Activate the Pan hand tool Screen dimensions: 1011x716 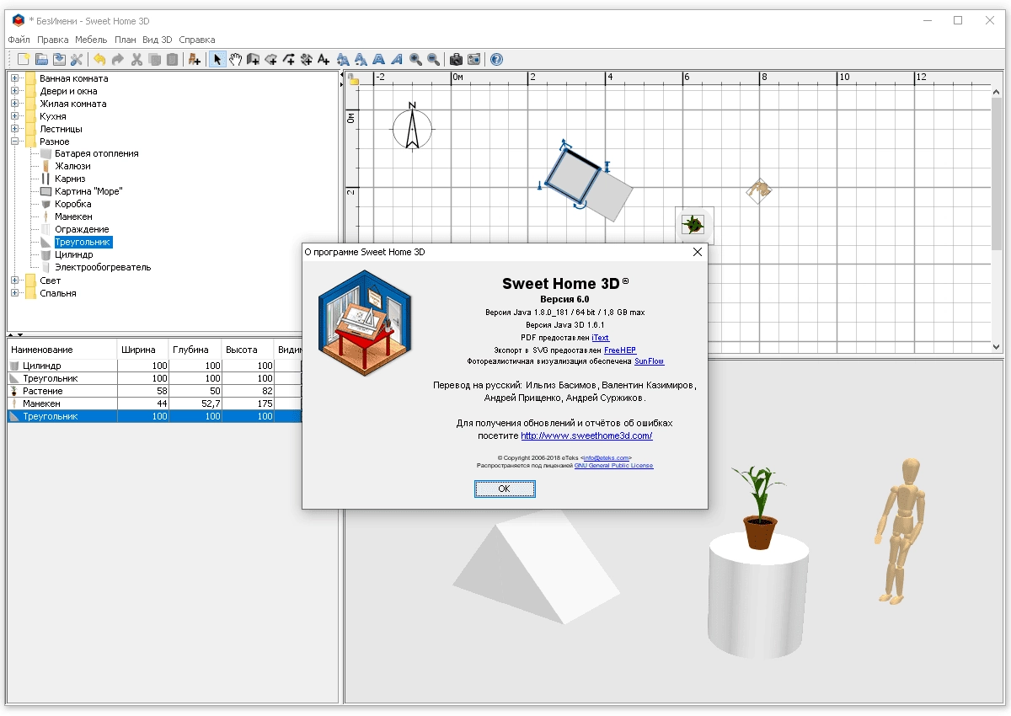236,59
